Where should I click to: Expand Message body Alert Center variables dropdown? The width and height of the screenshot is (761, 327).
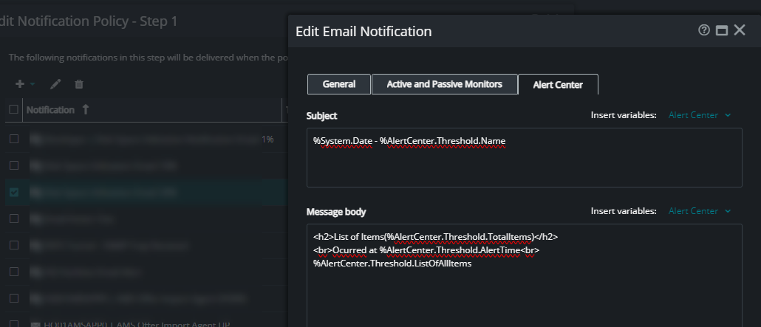click(x=700, y=211)
